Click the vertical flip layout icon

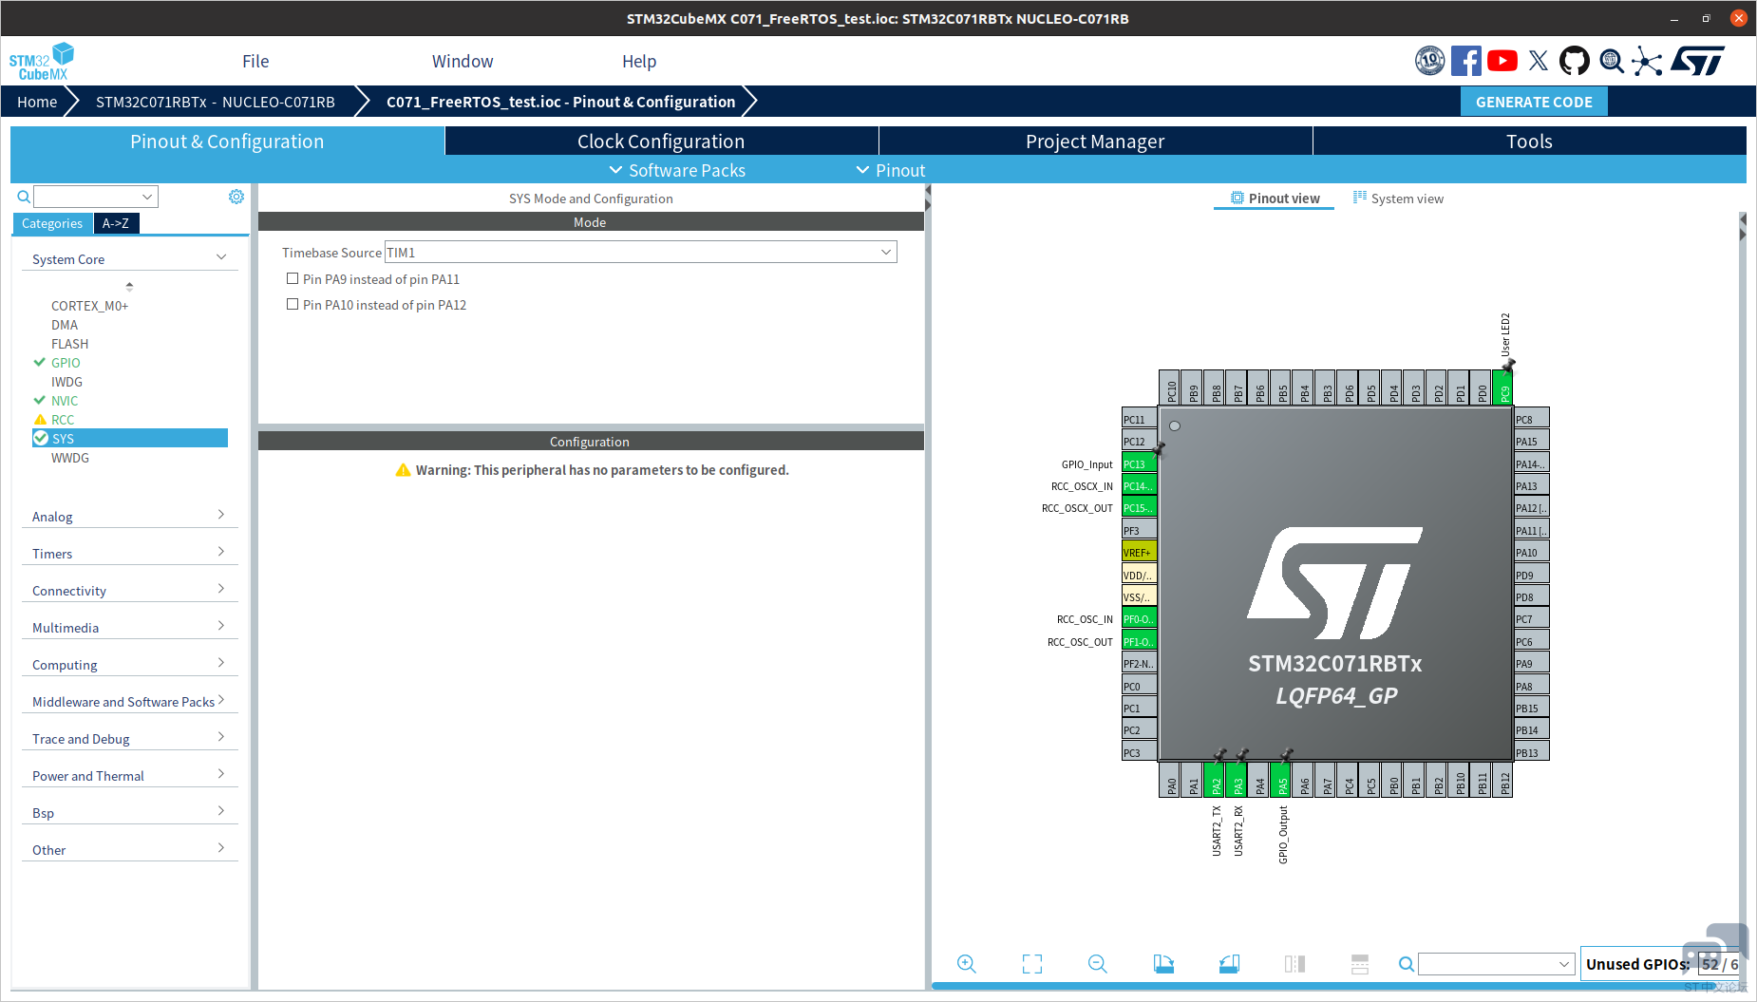click(x=1294, y=964)
